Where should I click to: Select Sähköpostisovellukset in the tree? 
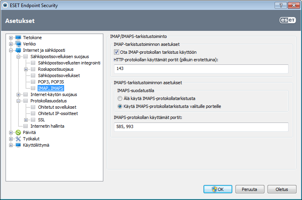coord(59,75)
